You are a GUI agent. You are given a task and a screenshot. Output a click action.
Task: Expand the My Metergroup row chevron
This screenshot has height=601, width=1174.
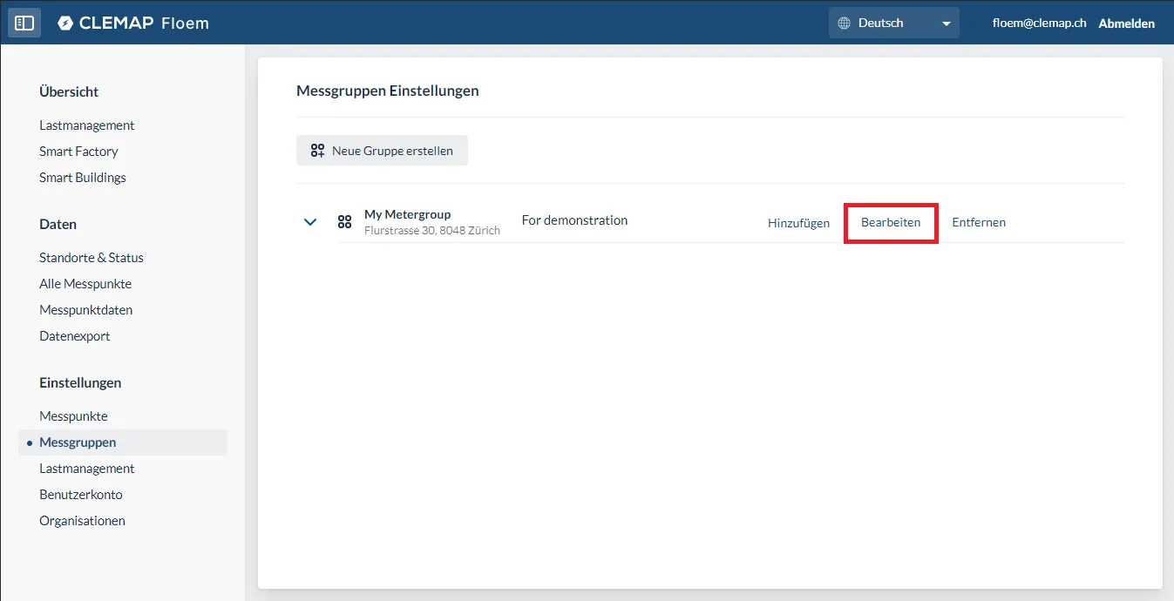[x=310, y=222]
